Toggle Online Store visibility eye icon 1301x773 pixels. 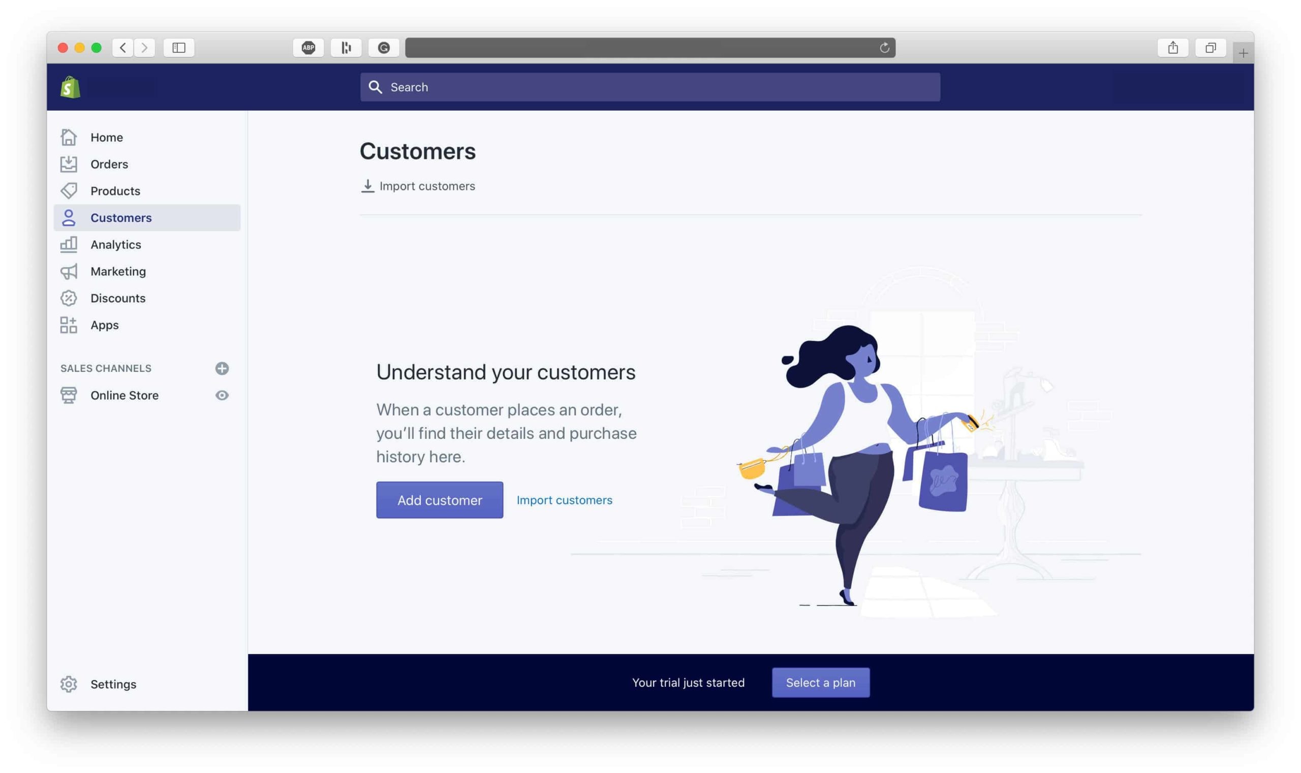[x=221, y=396]
